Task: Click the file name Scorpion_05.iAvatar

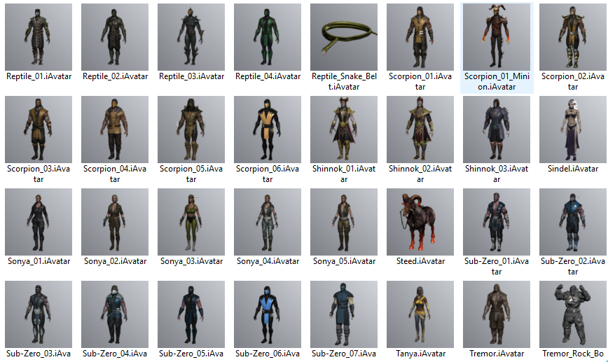Action: (x=191, y=174)
